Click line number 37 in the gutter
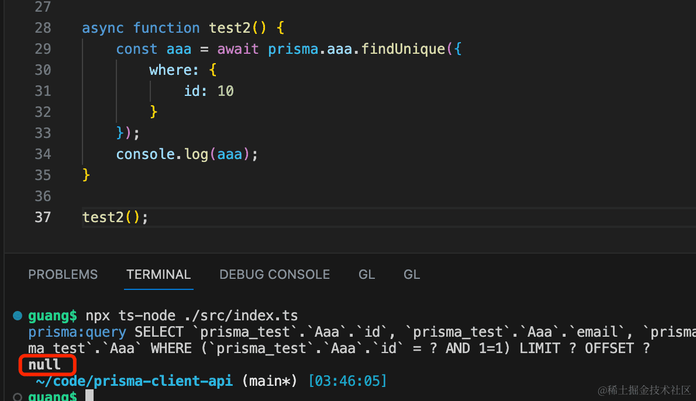Image resolution: width=696 pixels, height=401 pixels. click(43, 217)
